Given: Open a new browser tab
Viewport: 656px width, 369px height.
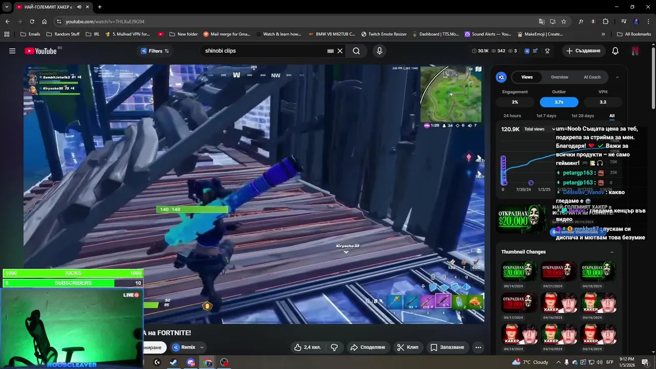Looking at the screenshot, I should tap(99, 7).
